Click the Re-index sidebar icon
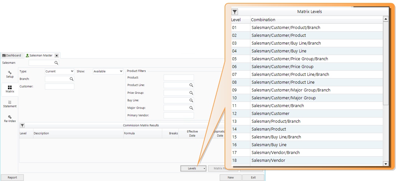 tap(10, 118)
